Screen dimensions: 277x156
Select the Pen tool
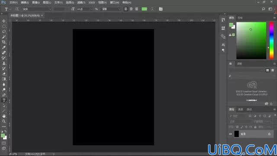coord(4,95)
